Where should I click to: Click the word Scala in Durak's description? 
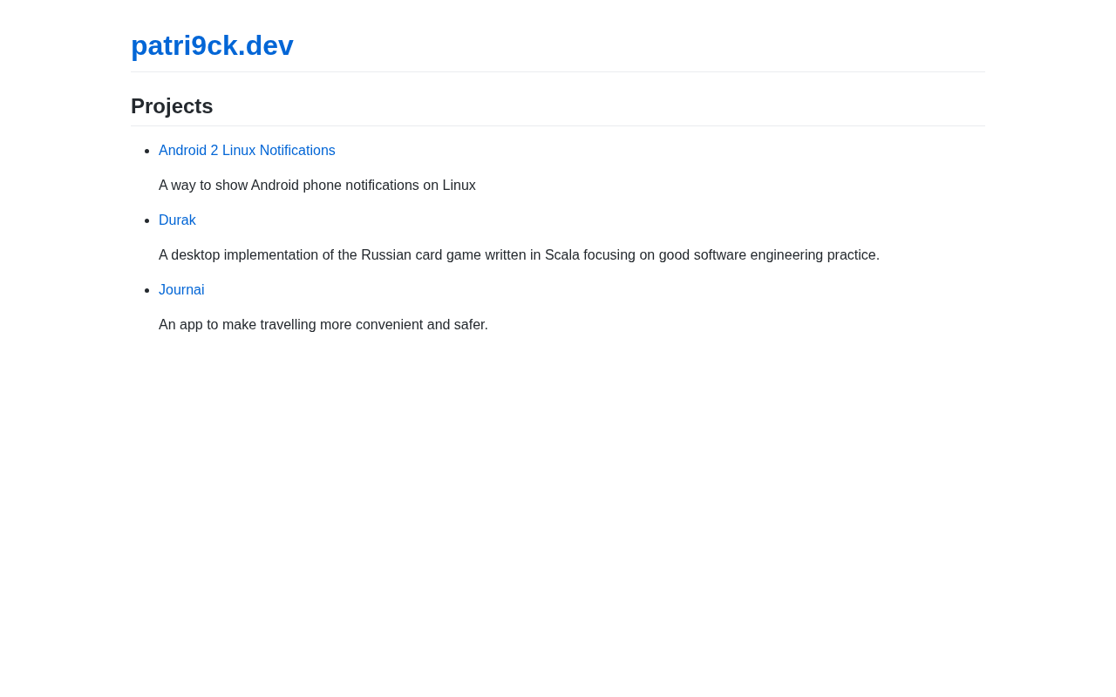[562, 255]
